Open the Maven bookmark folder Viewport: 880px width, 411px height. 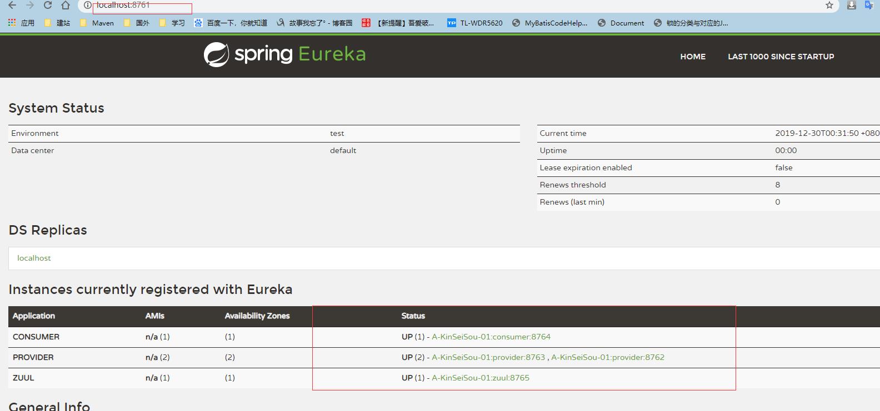click(97, 23)
